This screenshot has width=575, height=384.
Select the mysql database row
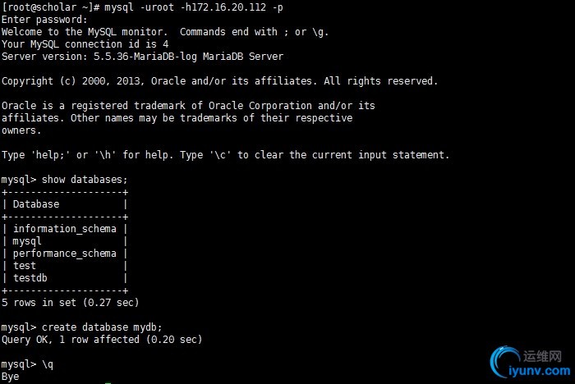pos(28,241)
